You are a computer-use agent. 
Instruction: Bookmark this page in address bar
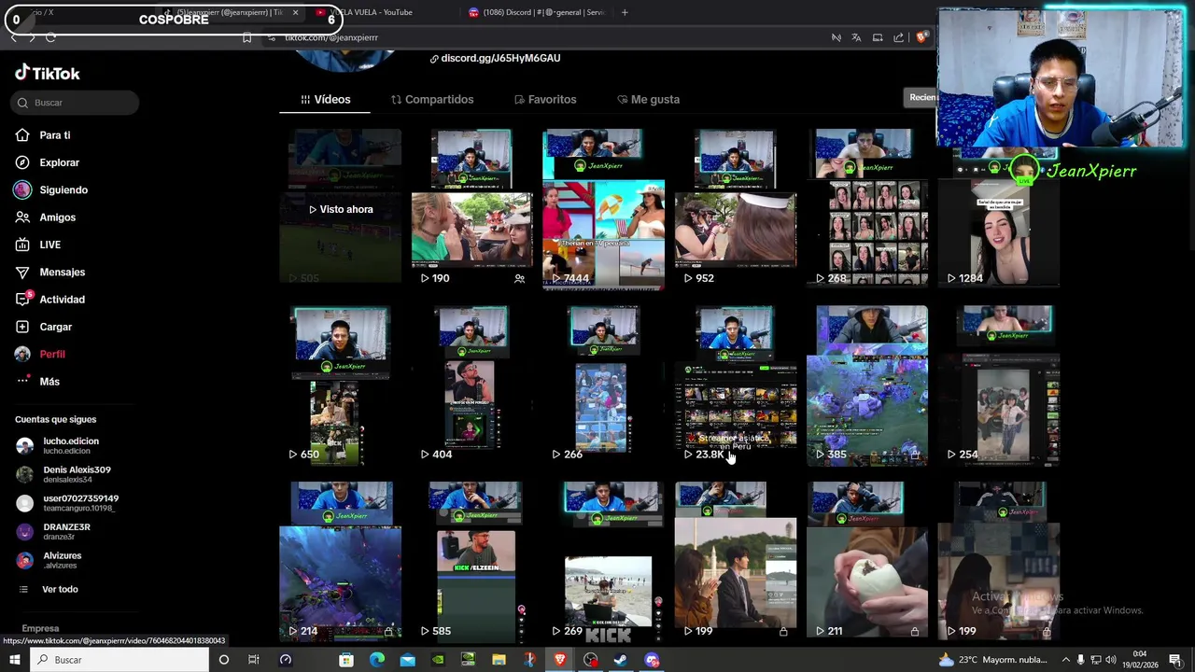(x=246, y=37)
